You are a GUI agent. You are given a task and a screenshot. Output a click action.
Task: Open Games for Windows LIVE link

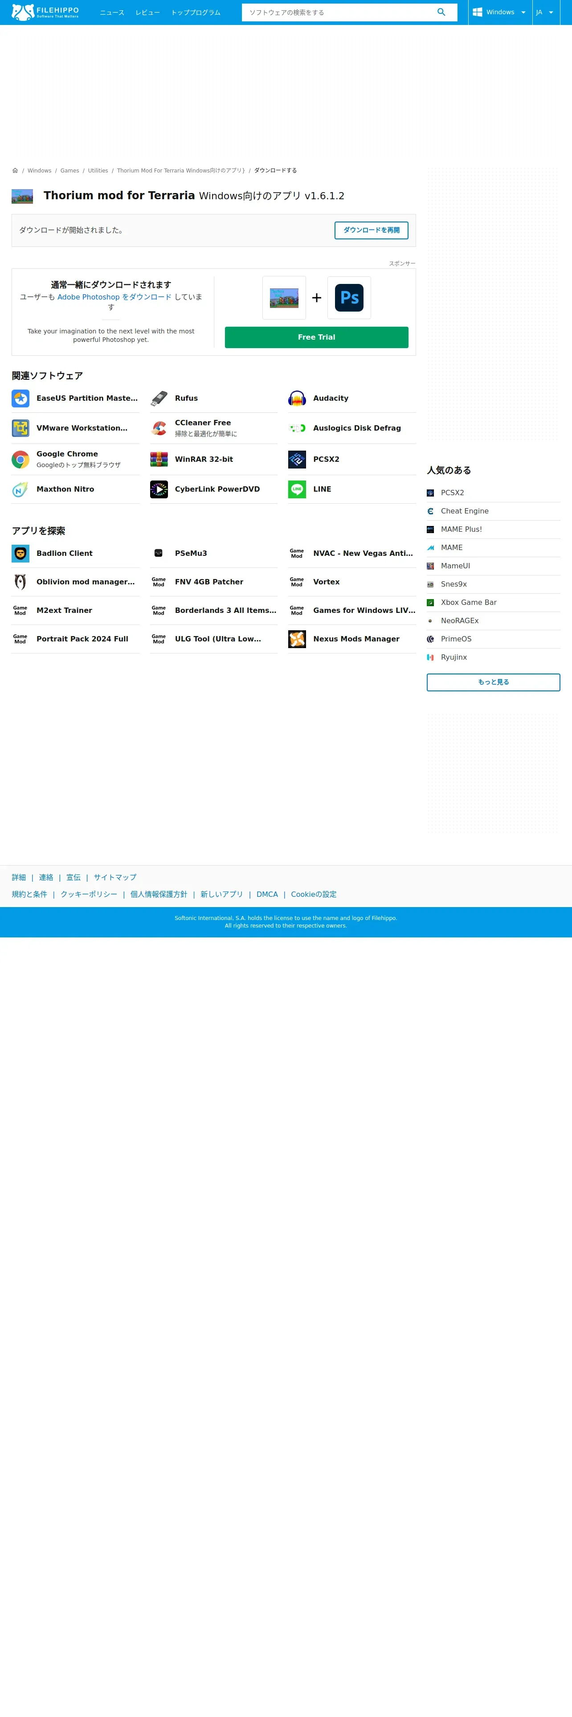click(364, 611)
